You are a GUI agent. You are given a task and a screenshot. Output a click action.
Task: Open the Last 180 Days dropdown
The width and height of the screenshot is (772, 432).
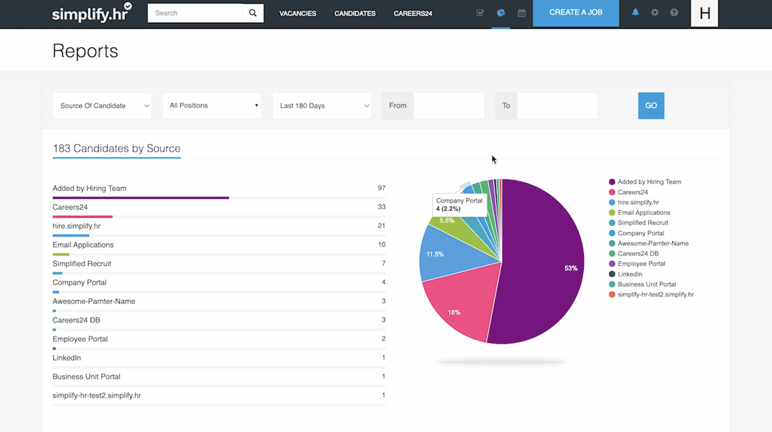pos(322,106)
